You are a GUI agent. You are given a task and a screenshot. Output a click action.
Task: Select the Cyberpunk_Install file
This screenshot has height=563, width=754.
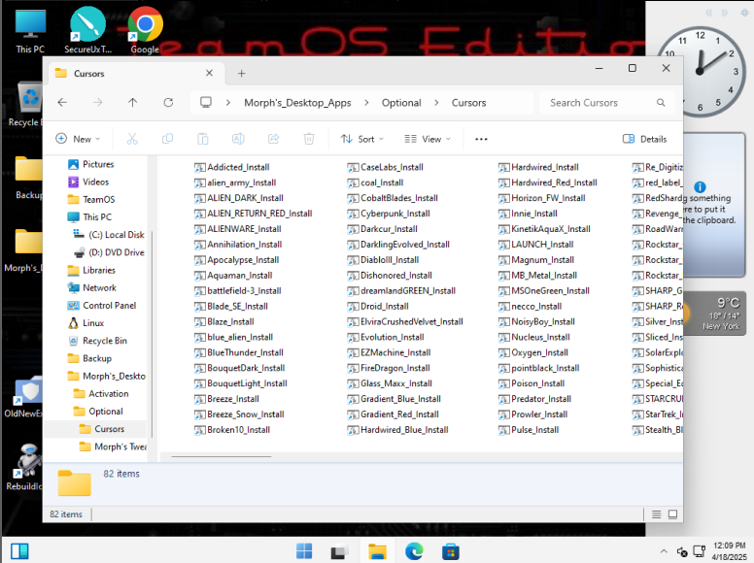click(x=389, y=214)
